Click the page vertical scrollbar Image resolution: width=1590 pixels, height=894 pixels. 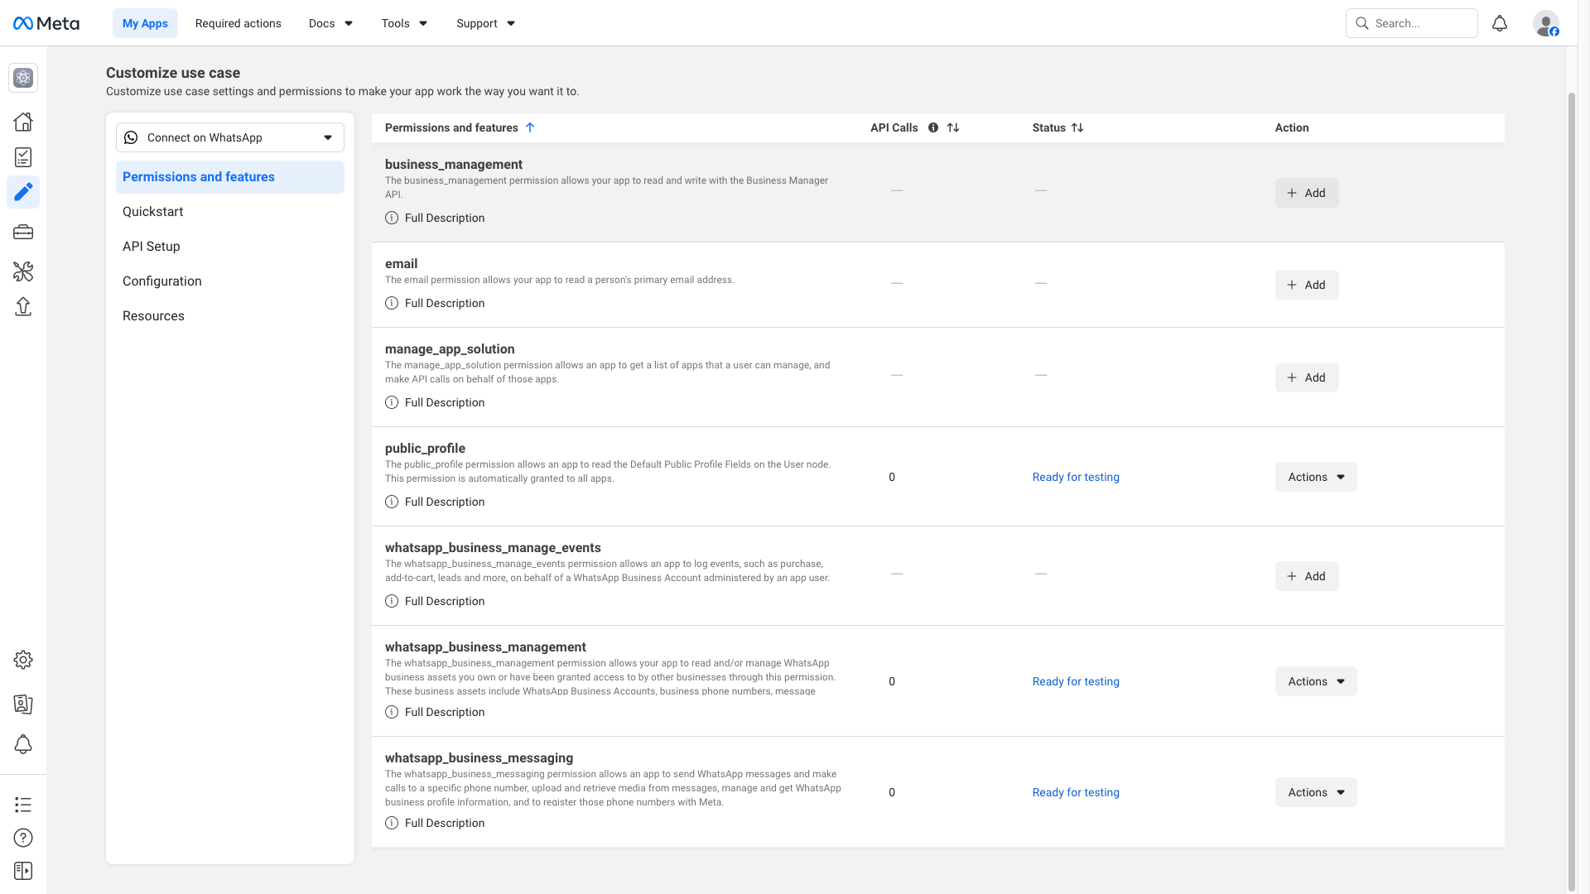[1572, 492]
